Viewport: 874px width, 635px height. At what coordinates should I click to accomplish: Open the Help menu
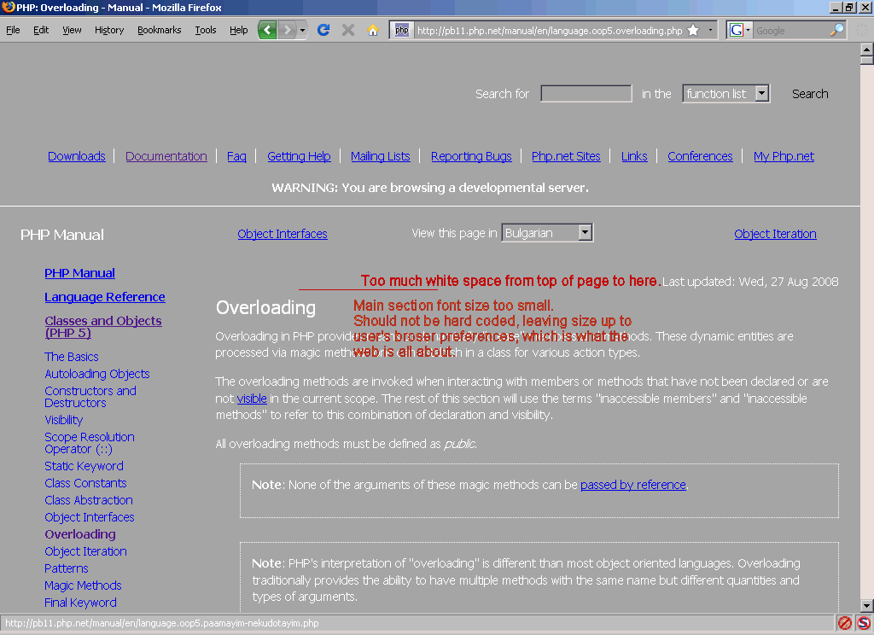click(x=239, y=30)
